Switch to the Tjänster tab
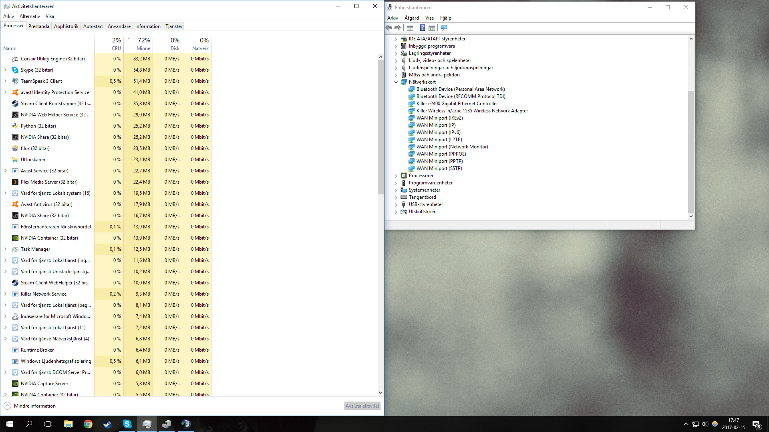769x432 pixels. pos(174,26)
